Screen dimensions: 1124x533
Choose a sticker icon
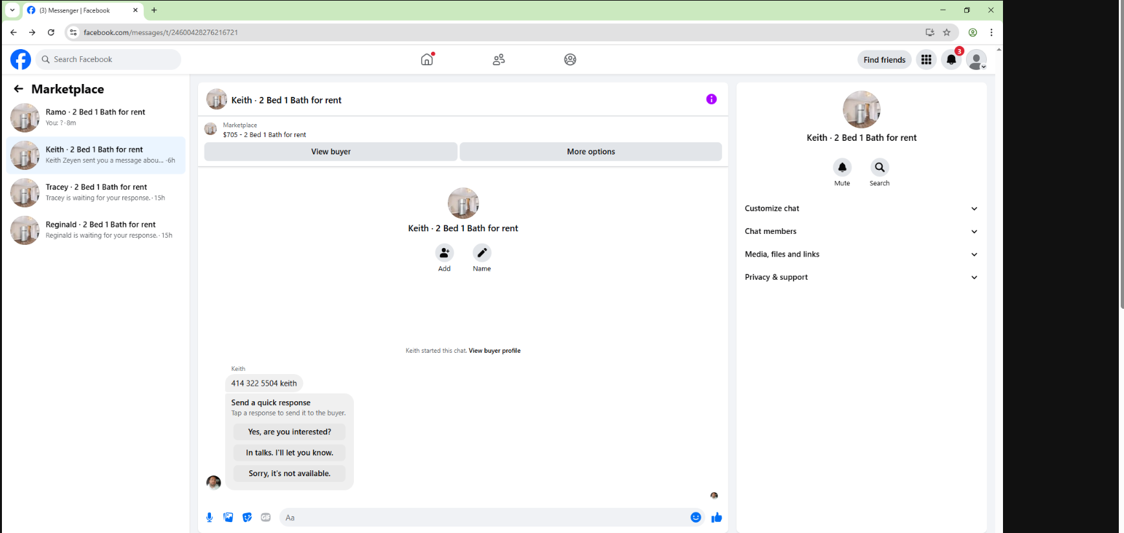coord(247,517)
